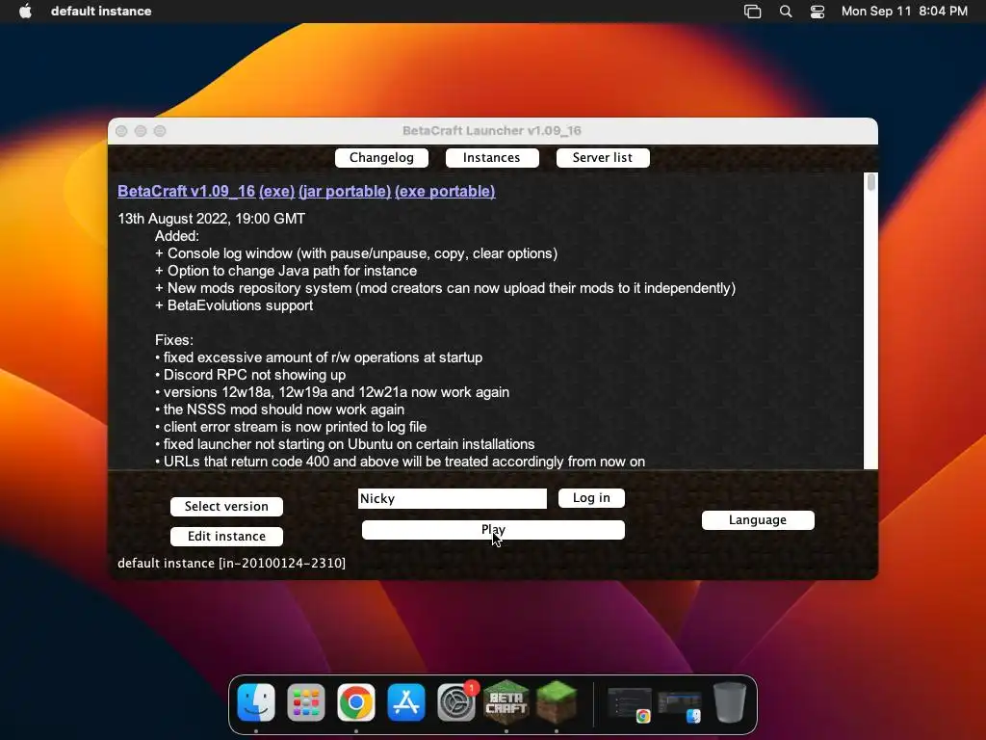Open Launchpad from the dock
This screenshot has width=986, height=740.
[x=305, y=702]
